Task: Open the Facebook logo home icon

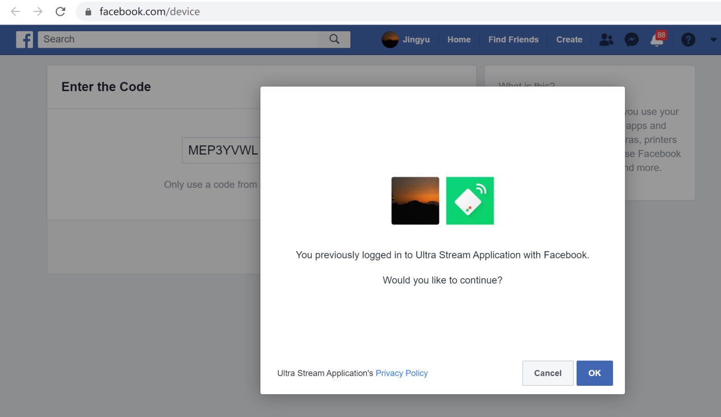Action: tap(24, 39)
